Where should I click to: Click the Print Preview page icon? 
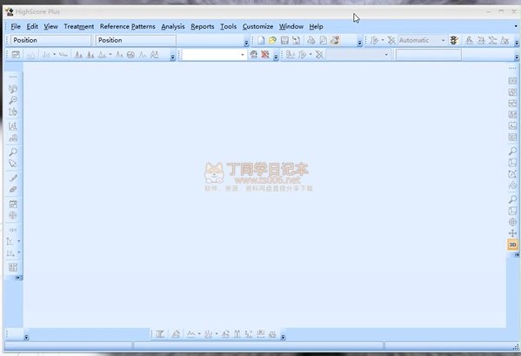point(323,41)
